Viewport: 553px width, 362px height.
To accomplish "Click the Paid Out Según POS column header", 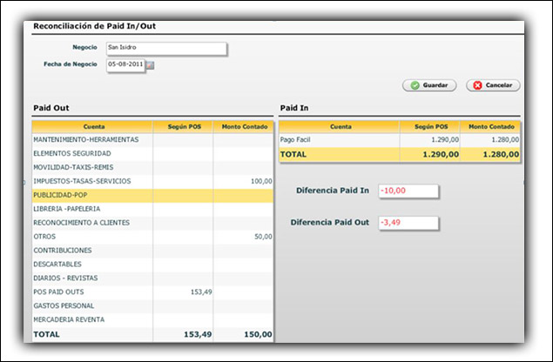I will pos(183,125).
